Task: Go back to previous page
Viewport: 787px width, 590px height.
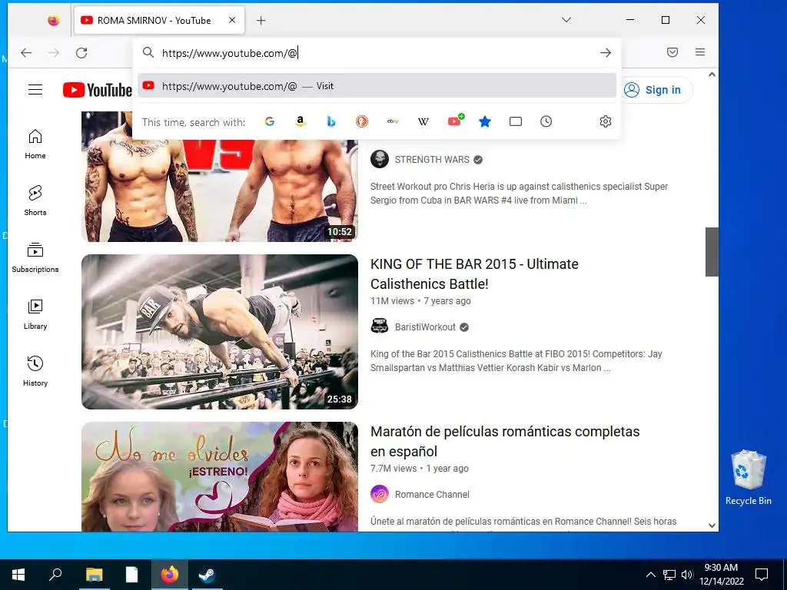Action: pyautogui.click(x=26, y=53)
